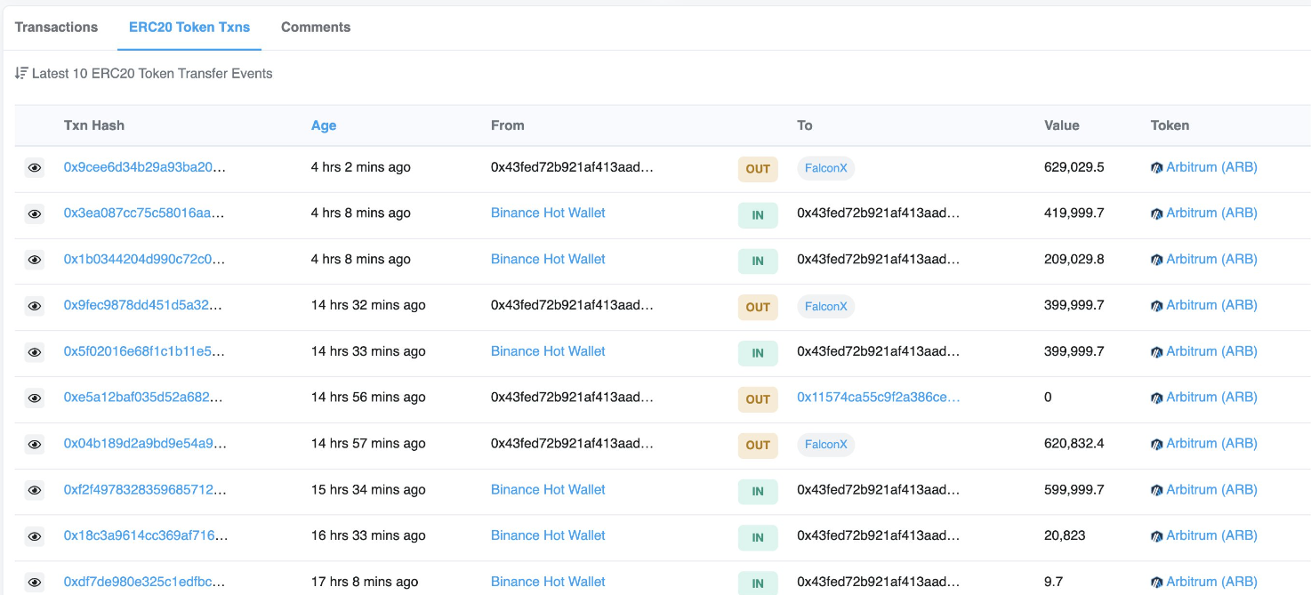
Task: Click the age text '4 hrs 2 mins ago'
Action: (361, 167)
